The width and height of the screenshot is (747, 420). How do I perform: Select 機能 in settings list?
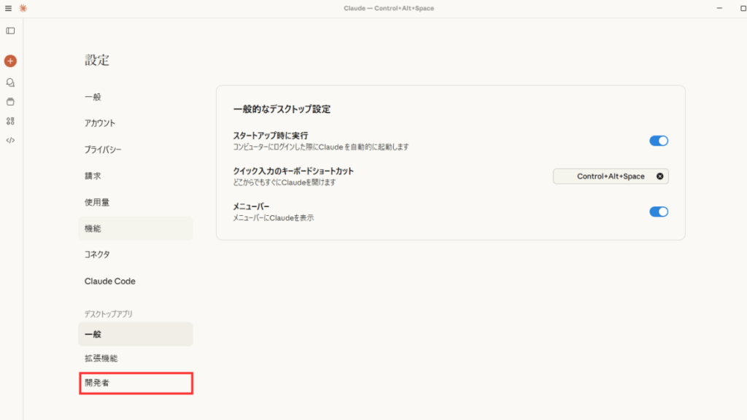(93, 228)
